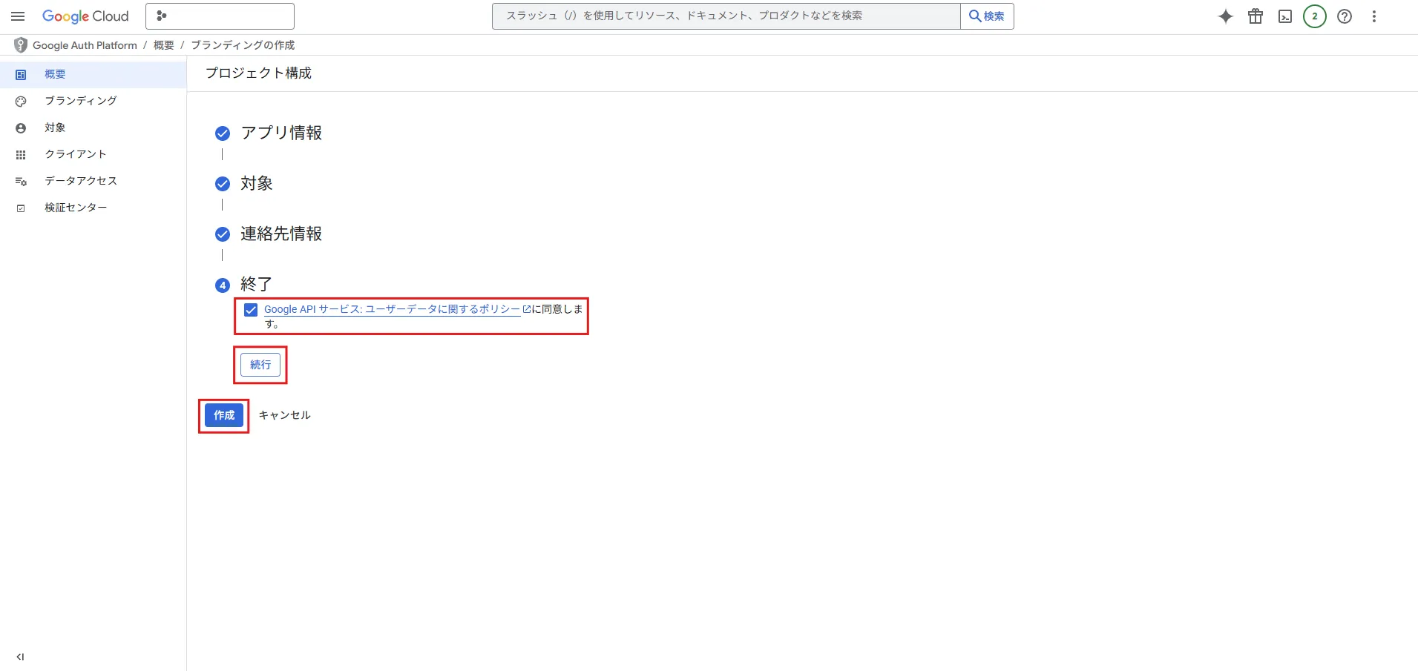Open the gift free trial icon
1418x671 pixels.
1255,16
